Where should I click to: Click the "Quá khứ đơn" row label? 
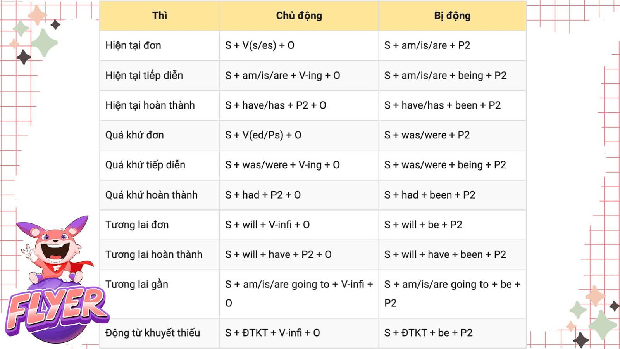click(x=134, y=135)
